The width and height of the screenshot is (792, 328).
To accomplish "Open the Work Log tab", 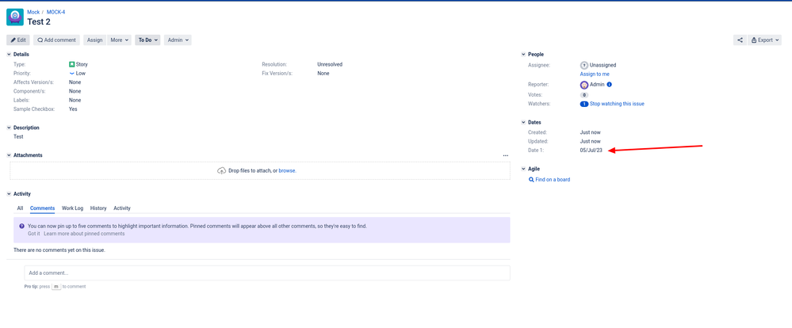I will point(73,208).
